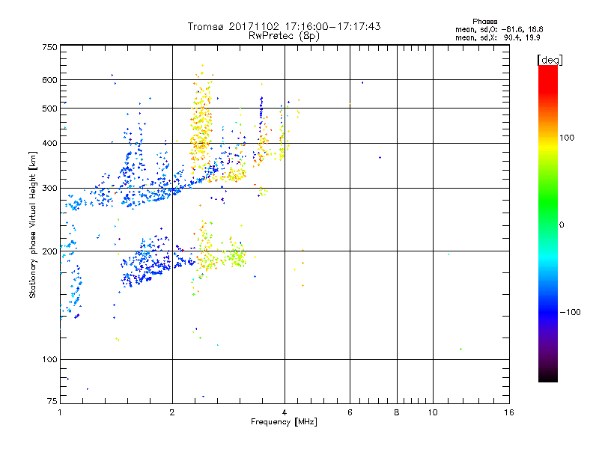Click the x-axis tick label '2'

pyautogui.click(x=172, y=412)
